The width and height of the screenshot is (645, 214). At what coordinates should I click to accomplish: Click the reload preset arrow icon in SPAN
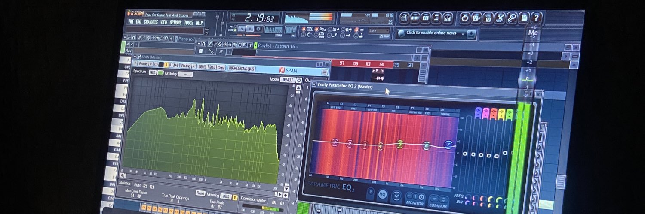(x=156, y=65)
